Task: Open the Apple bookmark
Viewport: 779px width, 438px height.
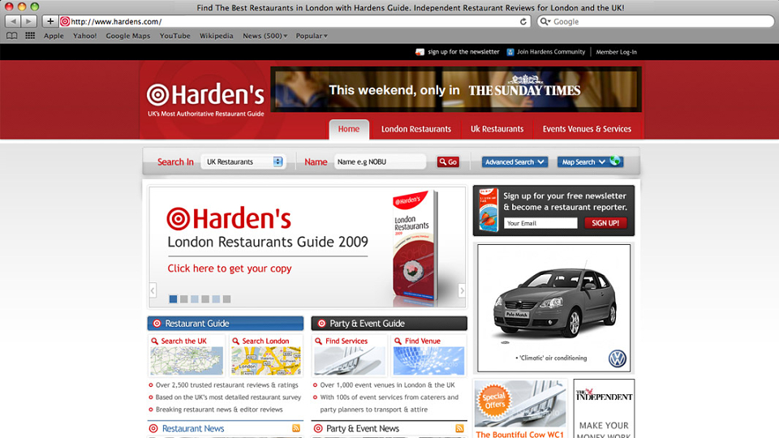Action: [x=54, y=36]
